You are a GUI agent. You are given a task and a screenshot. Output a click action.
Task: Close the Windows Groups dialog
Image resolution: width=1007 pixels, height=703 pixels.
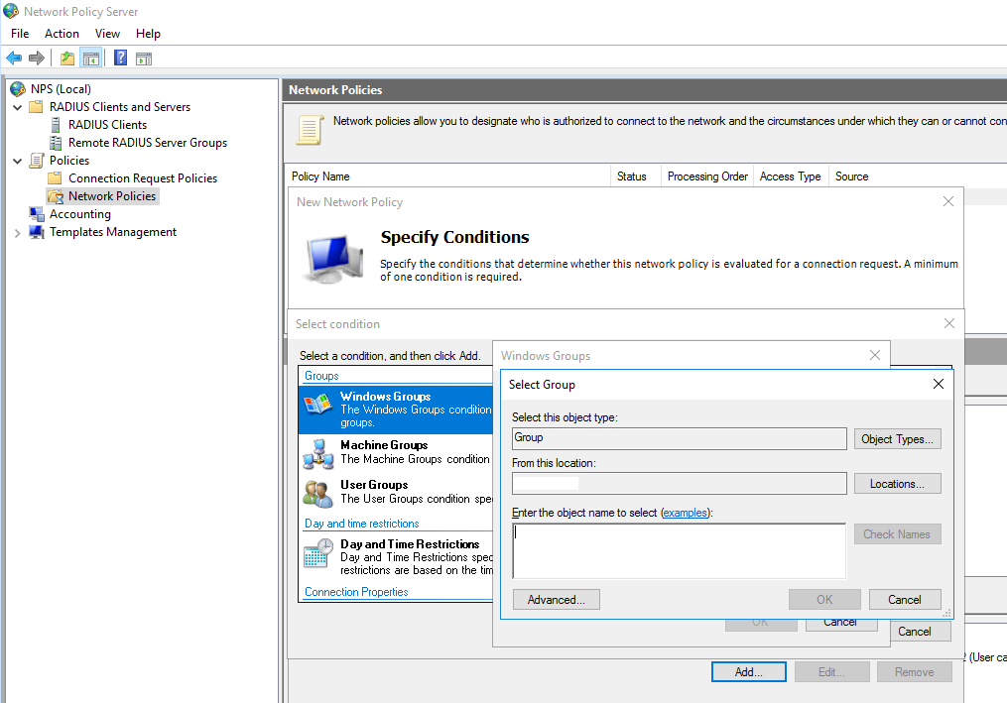coord(875,355)
